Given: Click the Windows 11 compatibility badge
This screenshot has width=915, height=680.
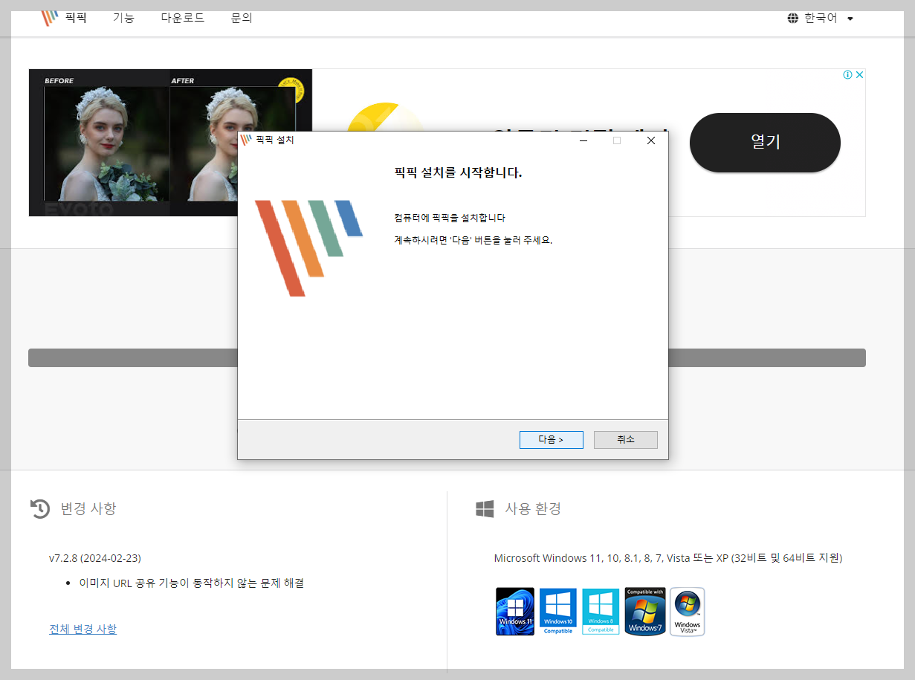Looking at the screenshot, I should point(514,611).
